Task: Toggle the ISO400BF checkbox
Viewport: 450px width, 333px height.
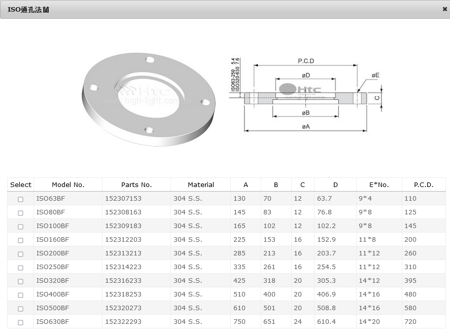Action: [21, 295]
